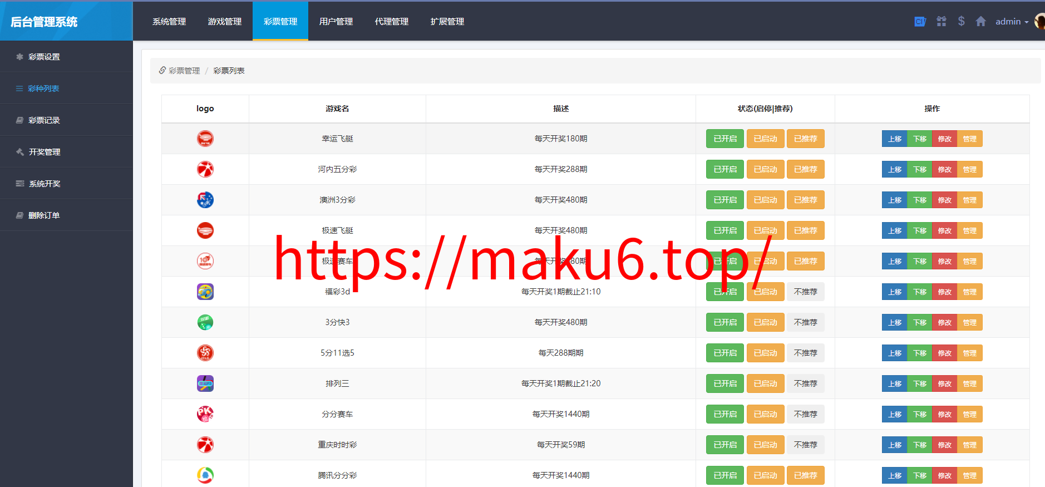
Task: Toggle 已启动 status for 河内五分彩
Action: pos(765,169)
